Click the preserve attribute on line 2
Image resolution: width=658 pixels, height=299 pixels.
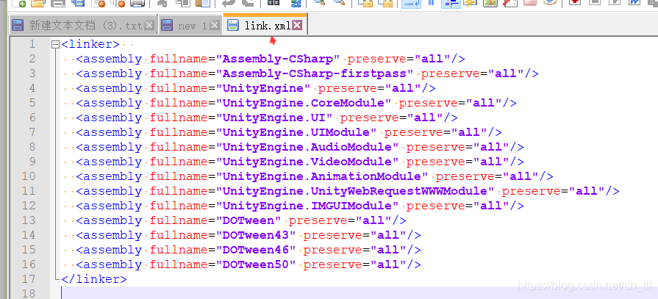(376, 59)
